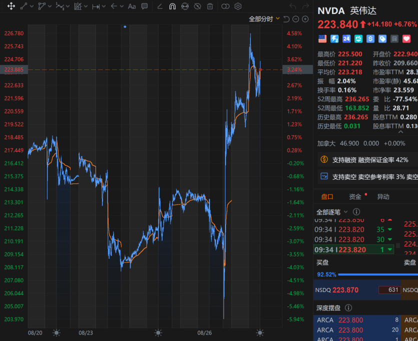The width and height of the screenshot is (418, 341).
Task: Expand the wave pattern tool dropdown
Action: coord(67,6)
